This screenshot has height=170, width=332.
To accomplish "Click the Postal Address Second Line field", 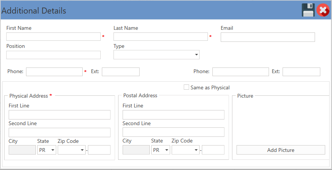I will [174, 132].
